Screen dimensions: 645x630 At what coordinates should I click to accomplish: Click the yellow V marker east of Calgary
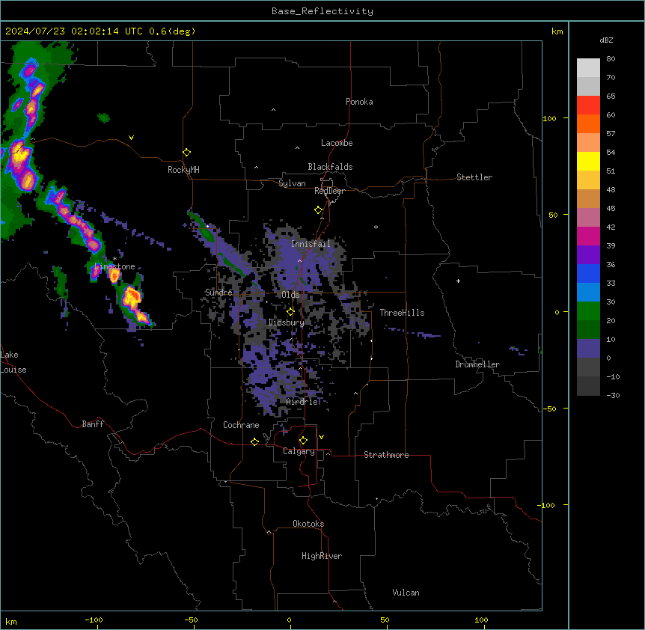pyautogui.click(x=321, y=437)
